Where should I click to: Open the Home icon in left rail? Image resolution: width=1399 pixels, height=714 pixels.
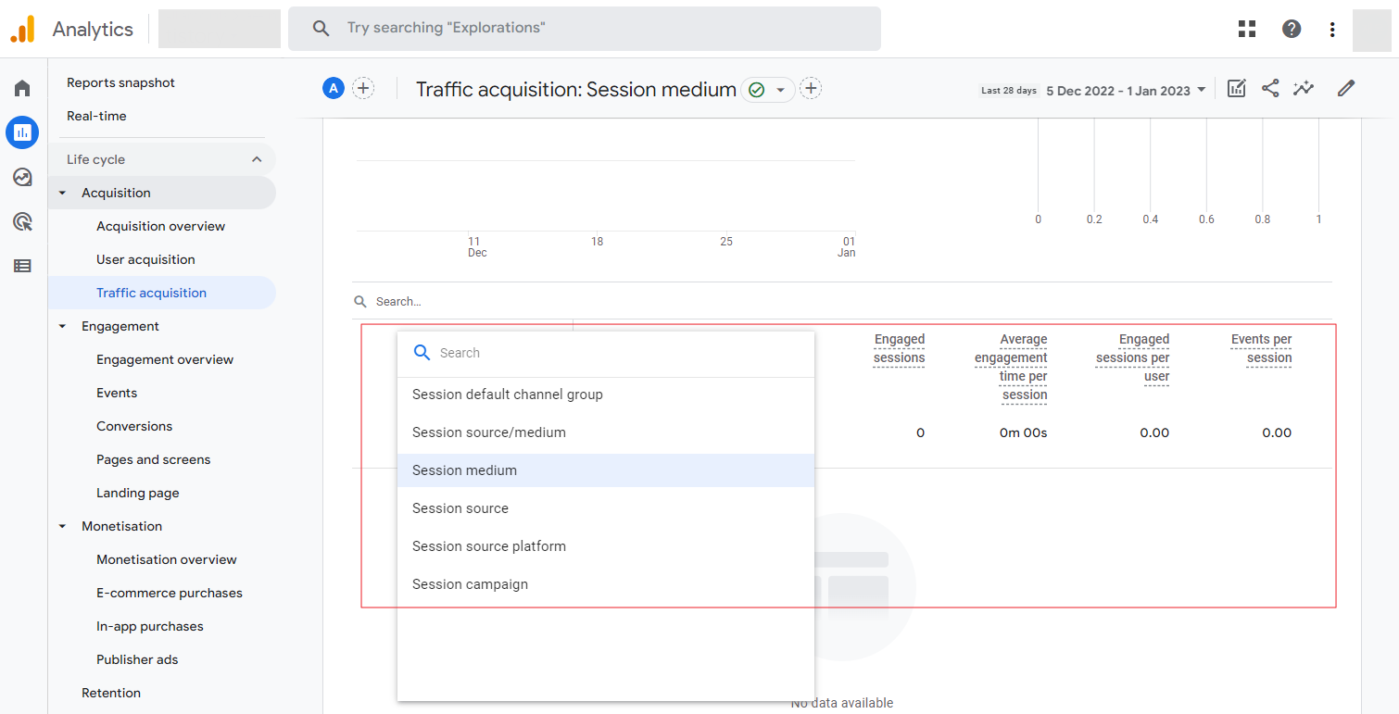(x=22, y=88)
